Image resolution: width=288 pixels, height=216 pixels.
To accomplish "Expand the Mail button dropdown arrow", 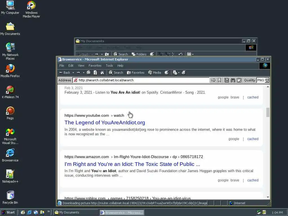I will click(x=179, y=73).
